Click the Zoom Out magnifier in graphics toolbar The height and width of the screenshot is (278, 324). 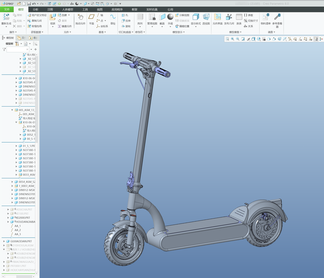(x=238, y=39)
